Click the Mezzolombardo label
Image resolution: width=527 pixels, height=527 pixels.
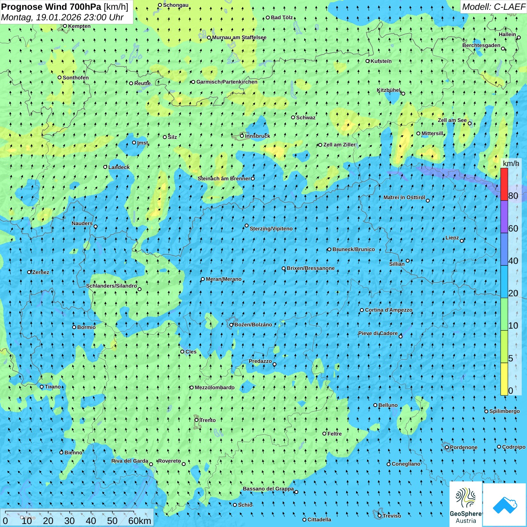pyautogui.click(x=215, y=388)
